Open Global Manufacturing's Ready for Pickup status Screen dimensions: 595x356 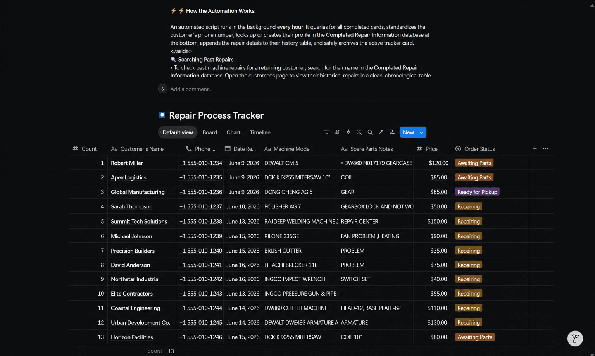[477, 192]
